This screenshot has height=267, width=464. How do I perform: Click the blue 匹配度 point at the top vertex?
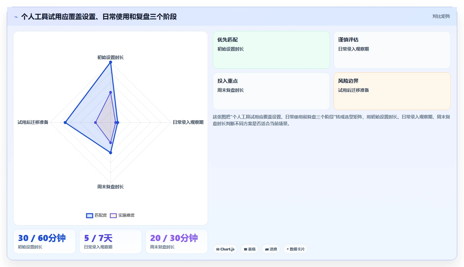point(111,62)
